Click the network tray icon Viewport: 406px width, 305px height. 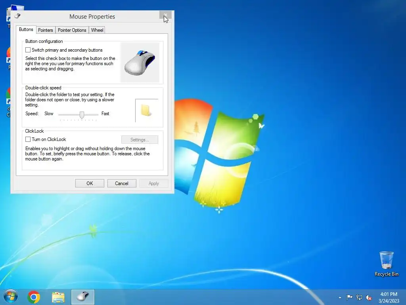click(x=359, y=297)
